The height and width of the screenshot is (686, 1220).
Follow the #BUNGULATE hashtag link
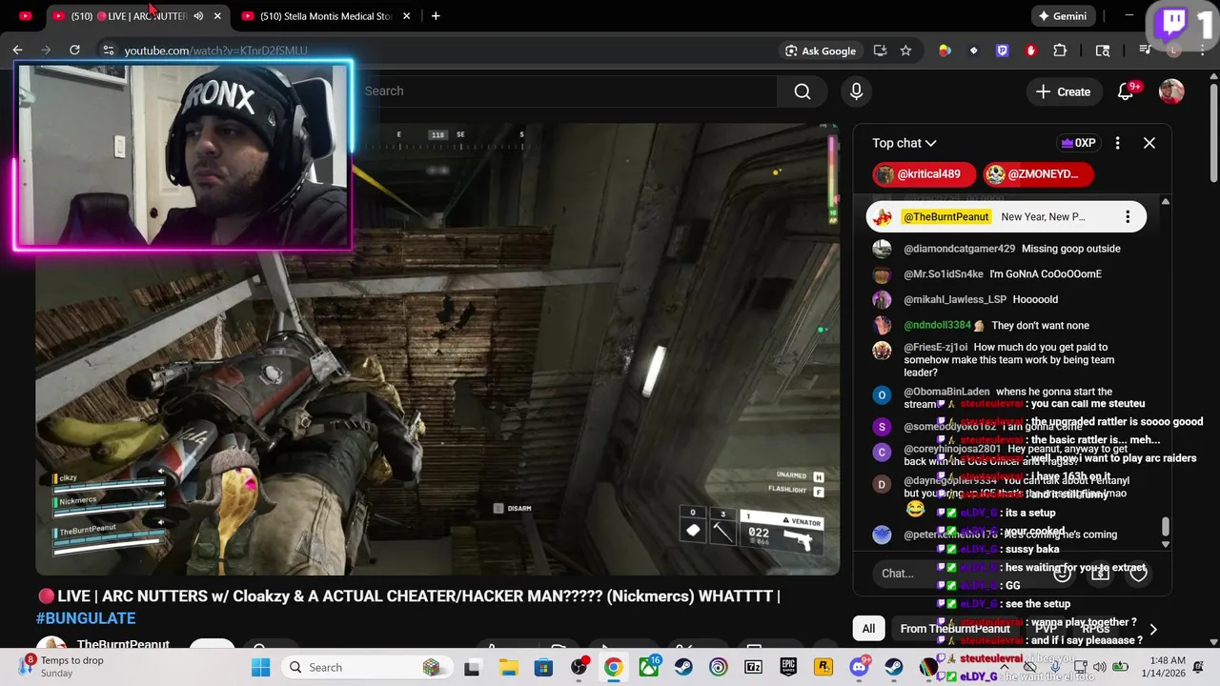tap(86, 618)
